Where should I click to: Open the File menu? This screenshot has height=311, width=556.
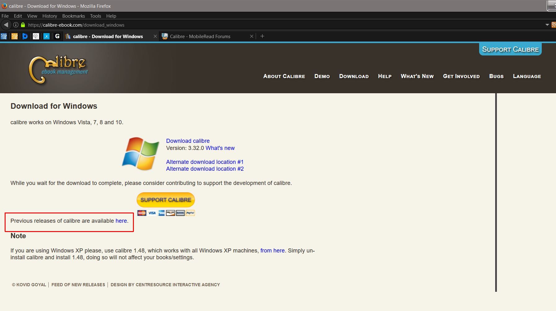click(x=5, y=16)
